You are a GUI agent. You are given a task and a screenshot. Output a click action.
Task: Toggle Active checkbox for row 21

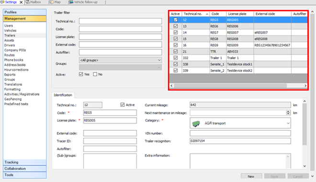tap(176, 51)
